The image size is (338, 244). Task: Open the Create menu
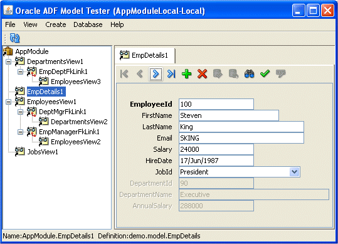coord(56,24)
